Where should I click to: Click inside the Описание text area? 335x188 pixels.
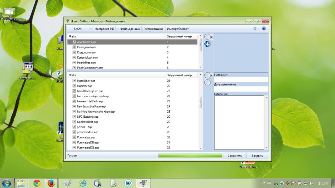pos(239,122)
